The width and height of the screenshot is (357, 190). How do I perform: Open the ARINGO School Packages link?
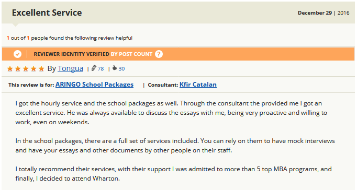click(95, 85)
